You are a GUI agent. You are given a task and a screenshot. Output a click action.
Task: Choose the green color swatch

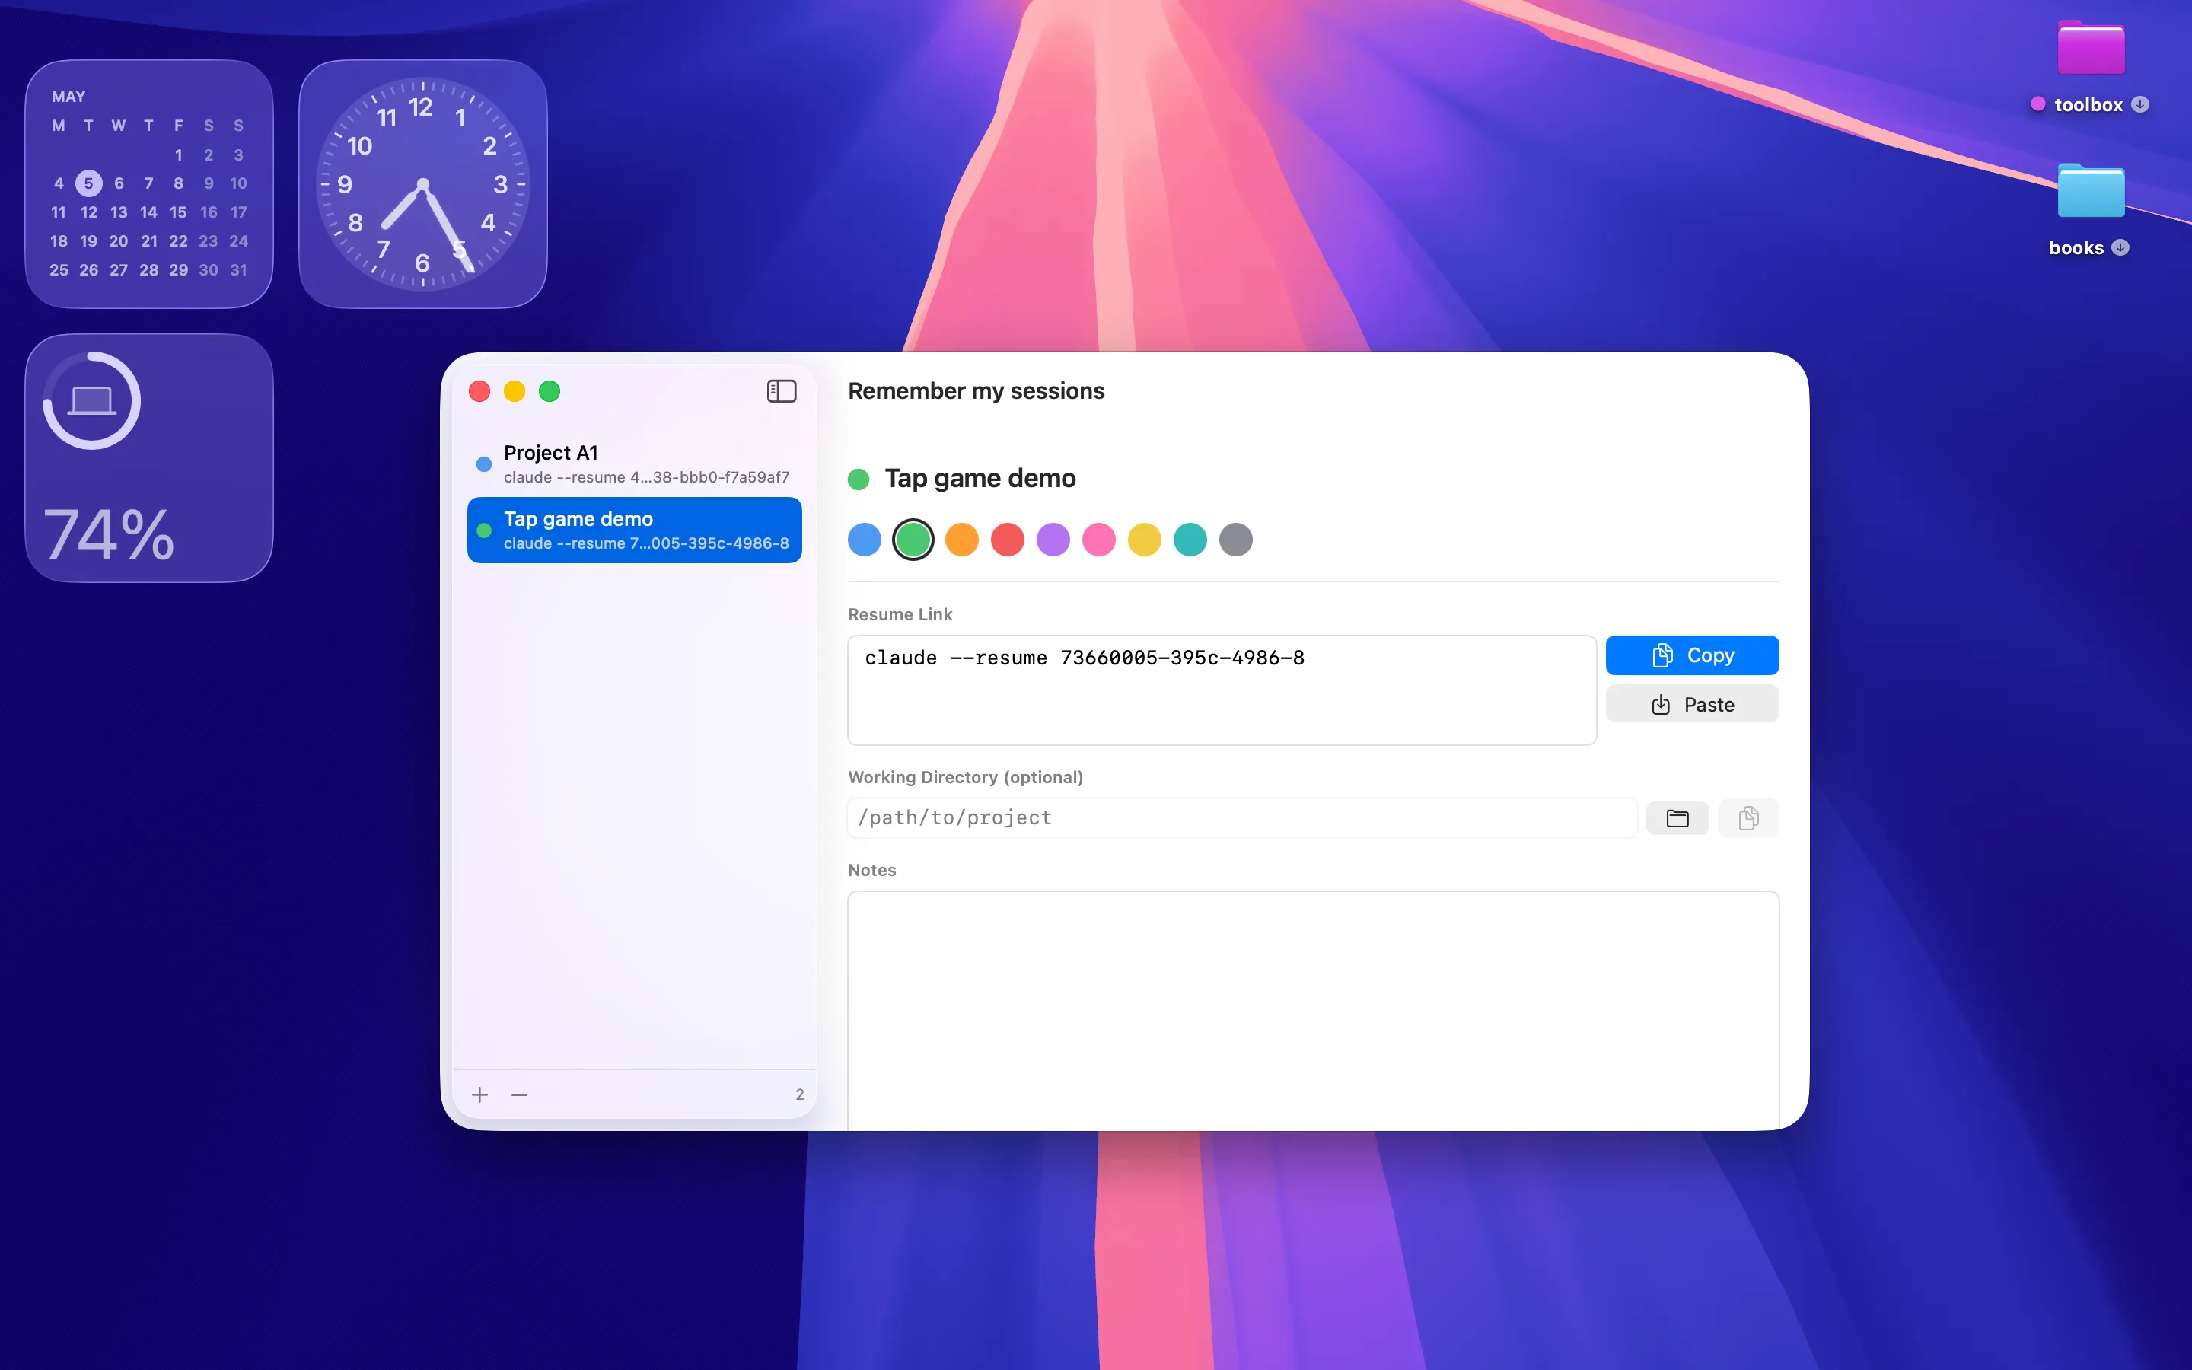[x=913, y=540]
